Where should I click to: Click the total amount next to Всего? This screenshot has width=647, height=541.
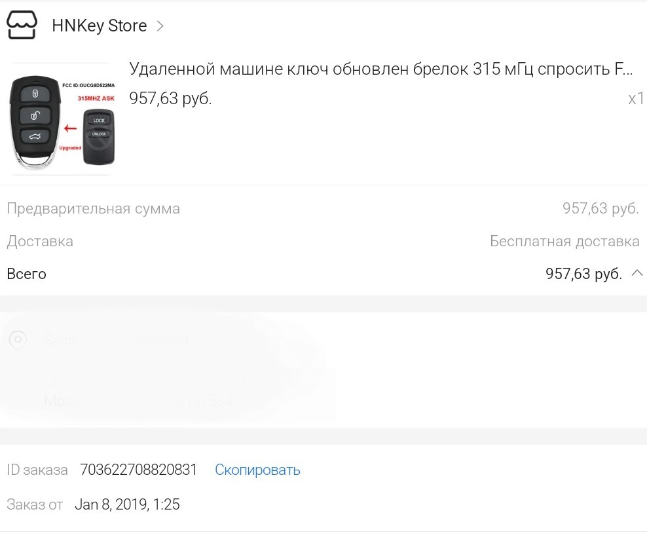tap(583, 274)
